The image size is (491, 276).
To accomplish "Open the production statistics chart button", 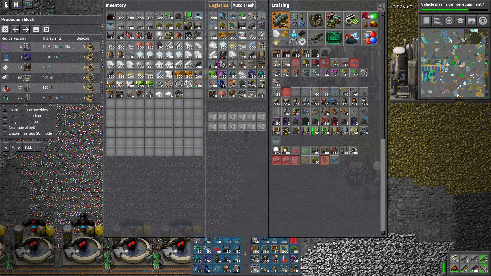I will (x=438, y=21).
